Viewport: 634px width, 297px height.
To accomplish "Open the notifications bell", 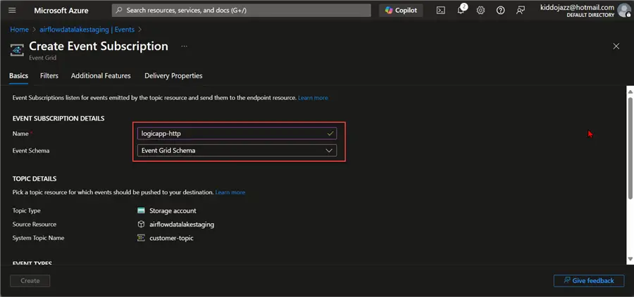I will (461, 10).
